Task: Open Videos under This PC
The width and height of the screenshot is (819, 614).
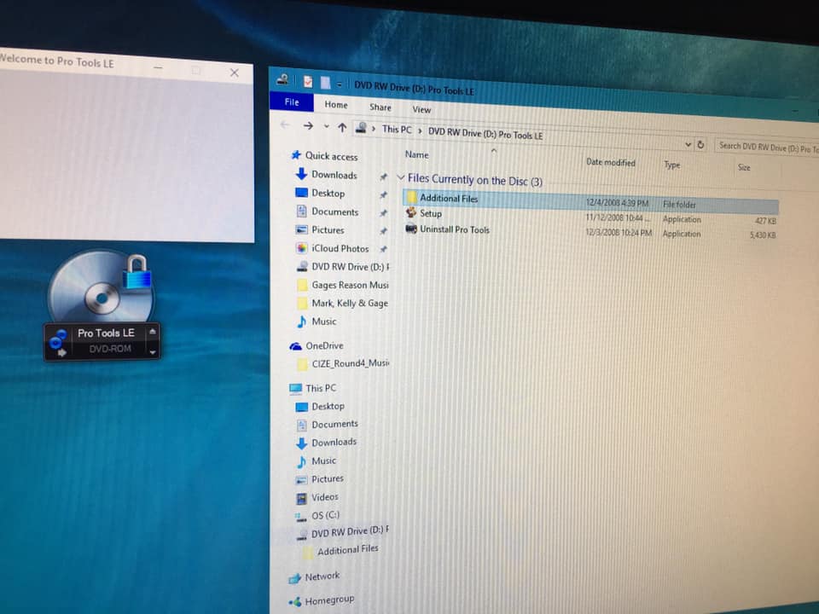Action: (325, 497)
